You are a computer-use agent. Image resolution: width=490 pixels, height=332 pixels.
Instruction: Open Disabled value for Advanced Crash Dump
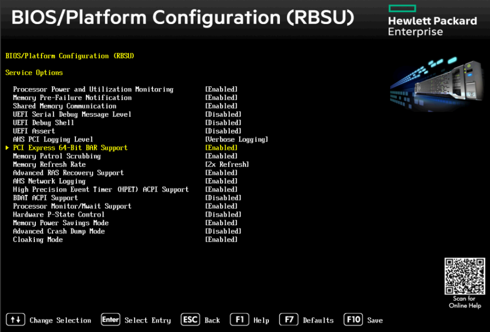223,232
